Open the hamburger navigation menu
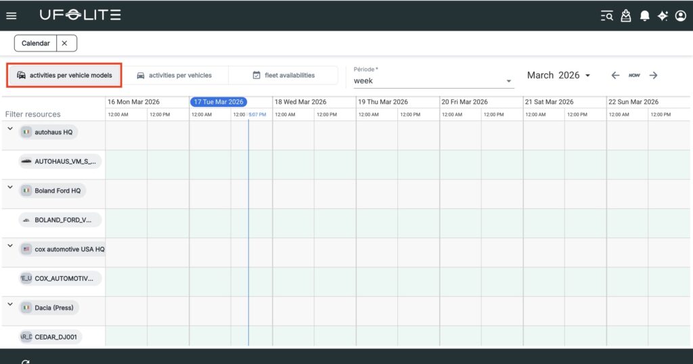The image size is (693, 364). (x=12, y=16)
